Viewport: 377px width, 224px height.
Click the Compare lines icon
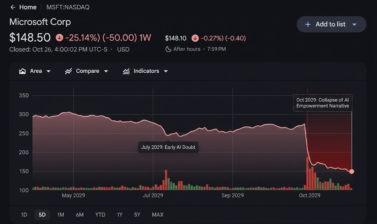(x=68, y=71)
